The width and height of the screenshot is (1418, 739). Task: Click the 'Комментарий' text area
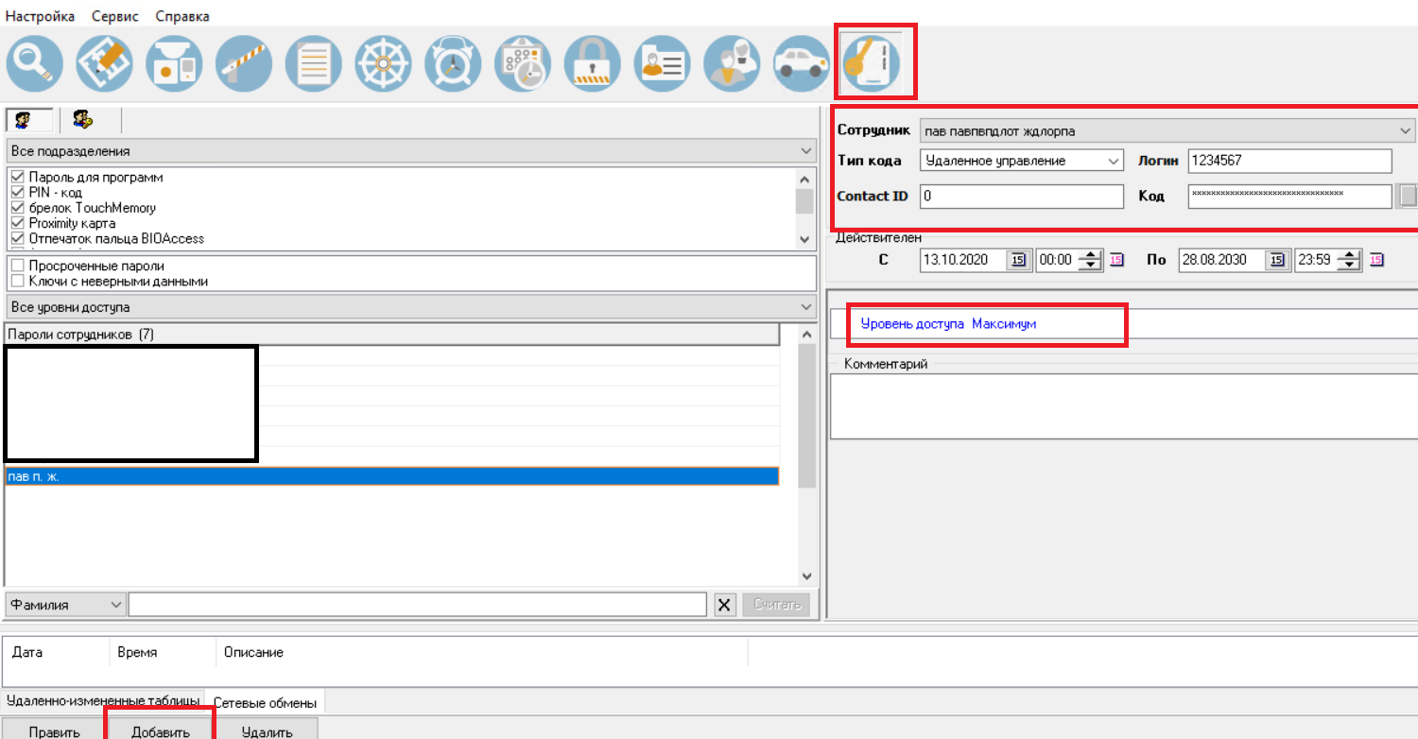click(1123, 406)
